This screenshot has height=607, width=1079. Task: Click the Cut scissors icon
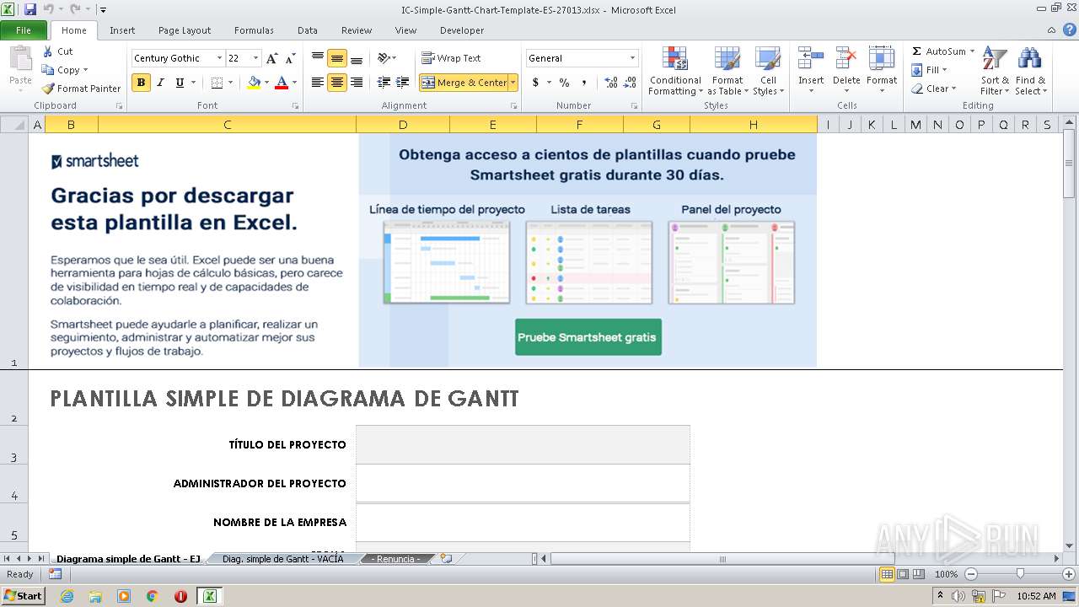click(48, 51)
